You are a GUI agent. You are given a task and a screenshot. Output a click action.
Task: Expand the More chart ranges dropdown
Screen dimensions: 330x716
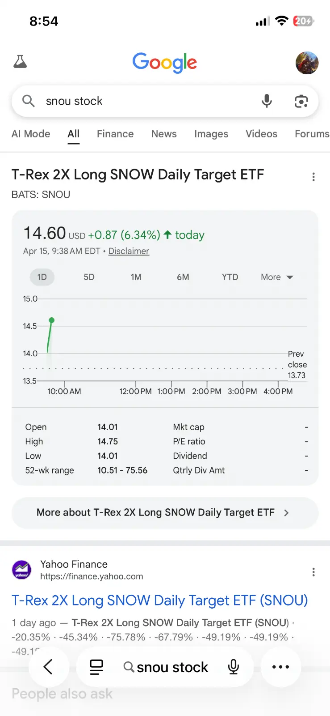(x=277, y=277)
